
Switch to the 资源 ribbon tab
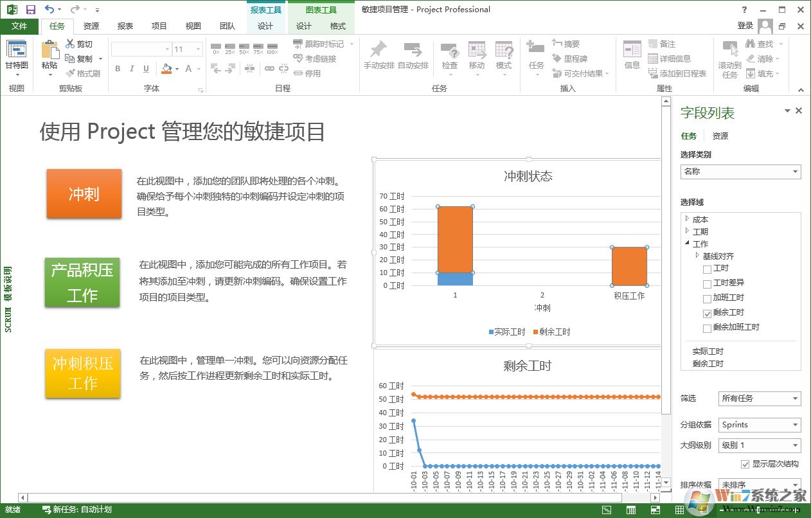tap(91, 26)
